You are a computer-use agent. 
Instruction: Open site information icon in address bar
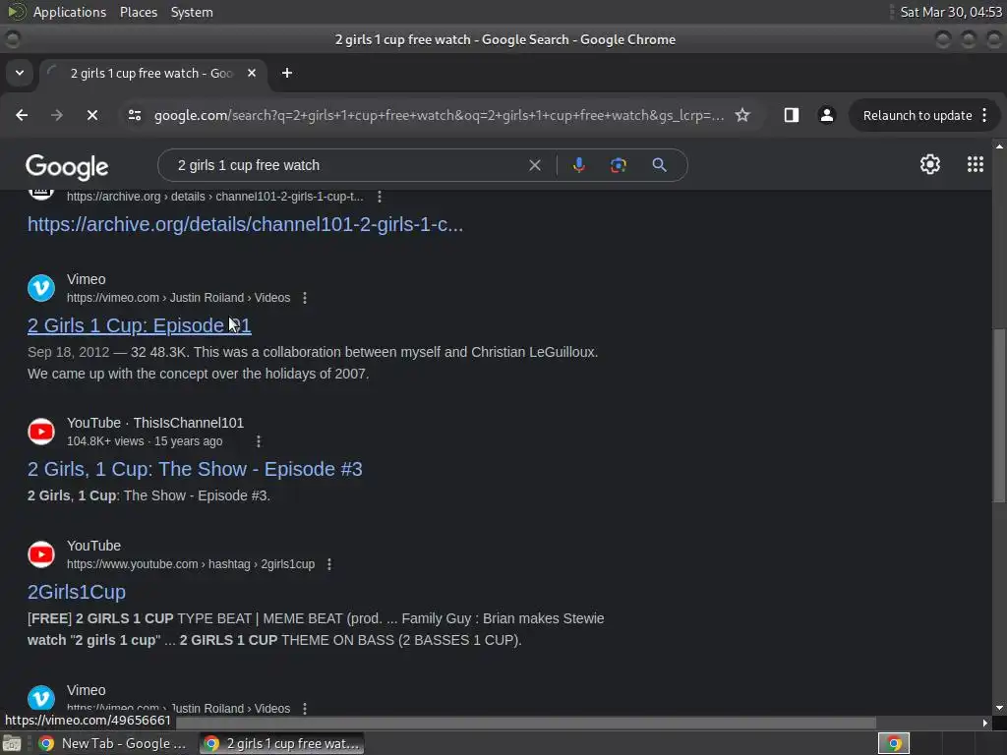(x=134, y=115)
